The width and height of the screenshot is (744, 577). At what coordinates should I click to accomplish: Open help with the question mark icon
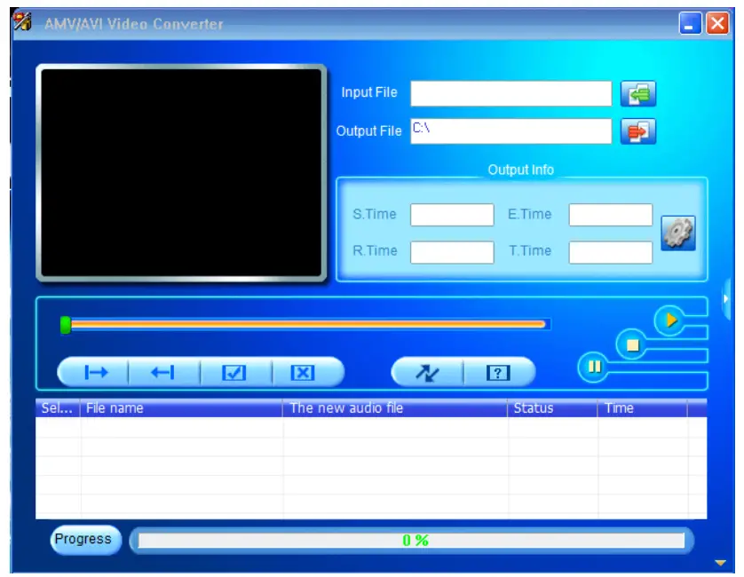(x=498, y=373)
